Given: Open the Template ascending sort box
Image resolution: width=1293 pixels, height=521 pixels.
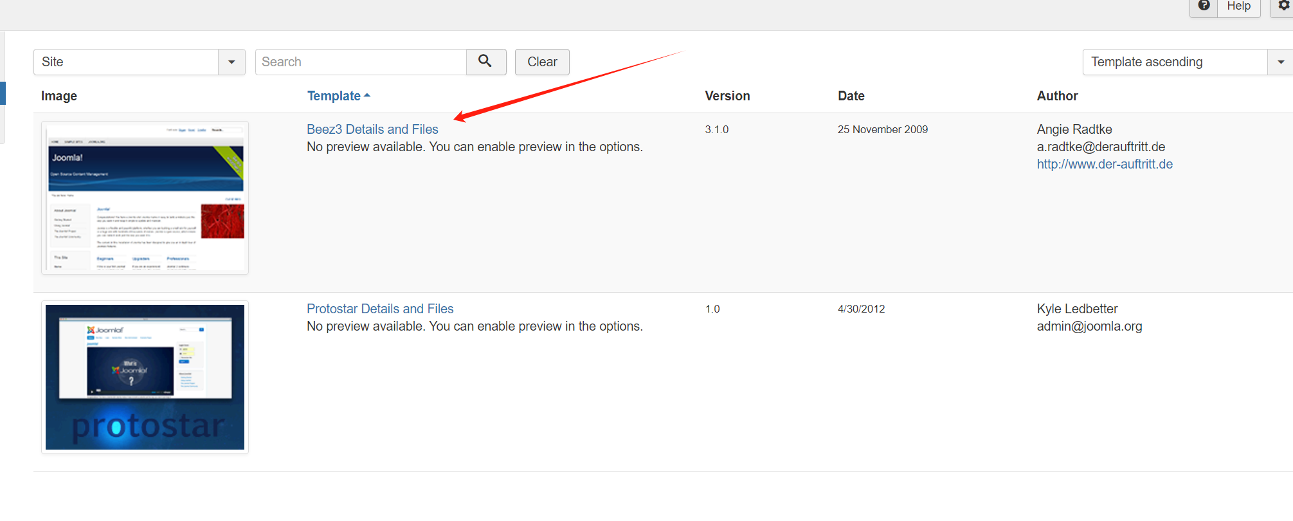Looking at the screenshot, I should point(1174,62).
